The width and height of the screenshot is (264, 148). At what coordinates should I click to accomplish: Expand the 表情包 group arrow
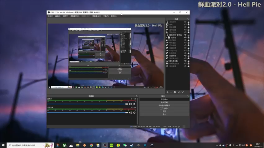167,37
